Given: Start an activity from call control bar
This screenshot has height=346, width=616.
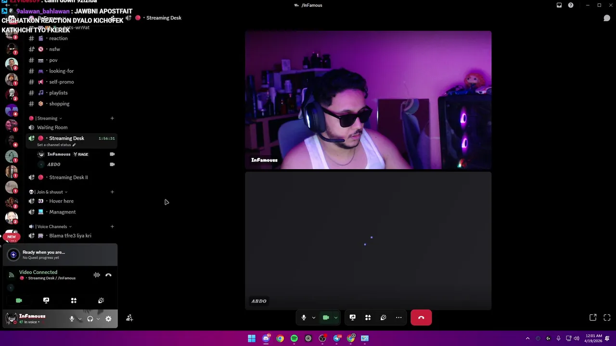Looking at the screenshot, I should [368, 318].
